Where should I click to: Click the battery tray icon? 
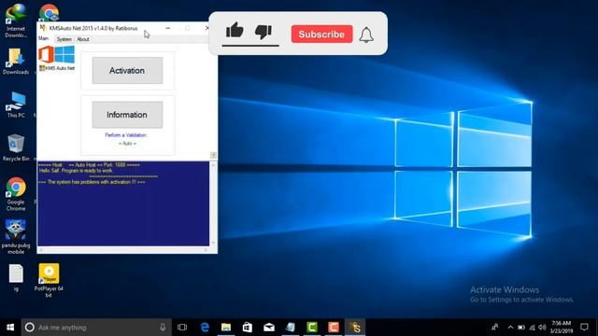pyautogui.click(x=521, y=328)
